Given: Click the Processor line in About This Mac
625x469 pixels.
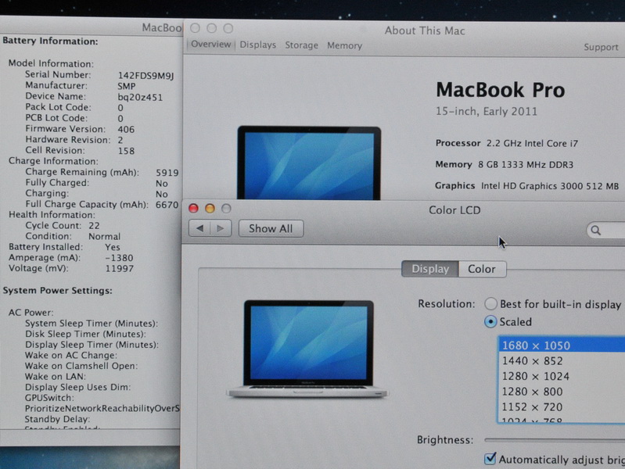Looking at the screenshot, I should tap(507, 143).
